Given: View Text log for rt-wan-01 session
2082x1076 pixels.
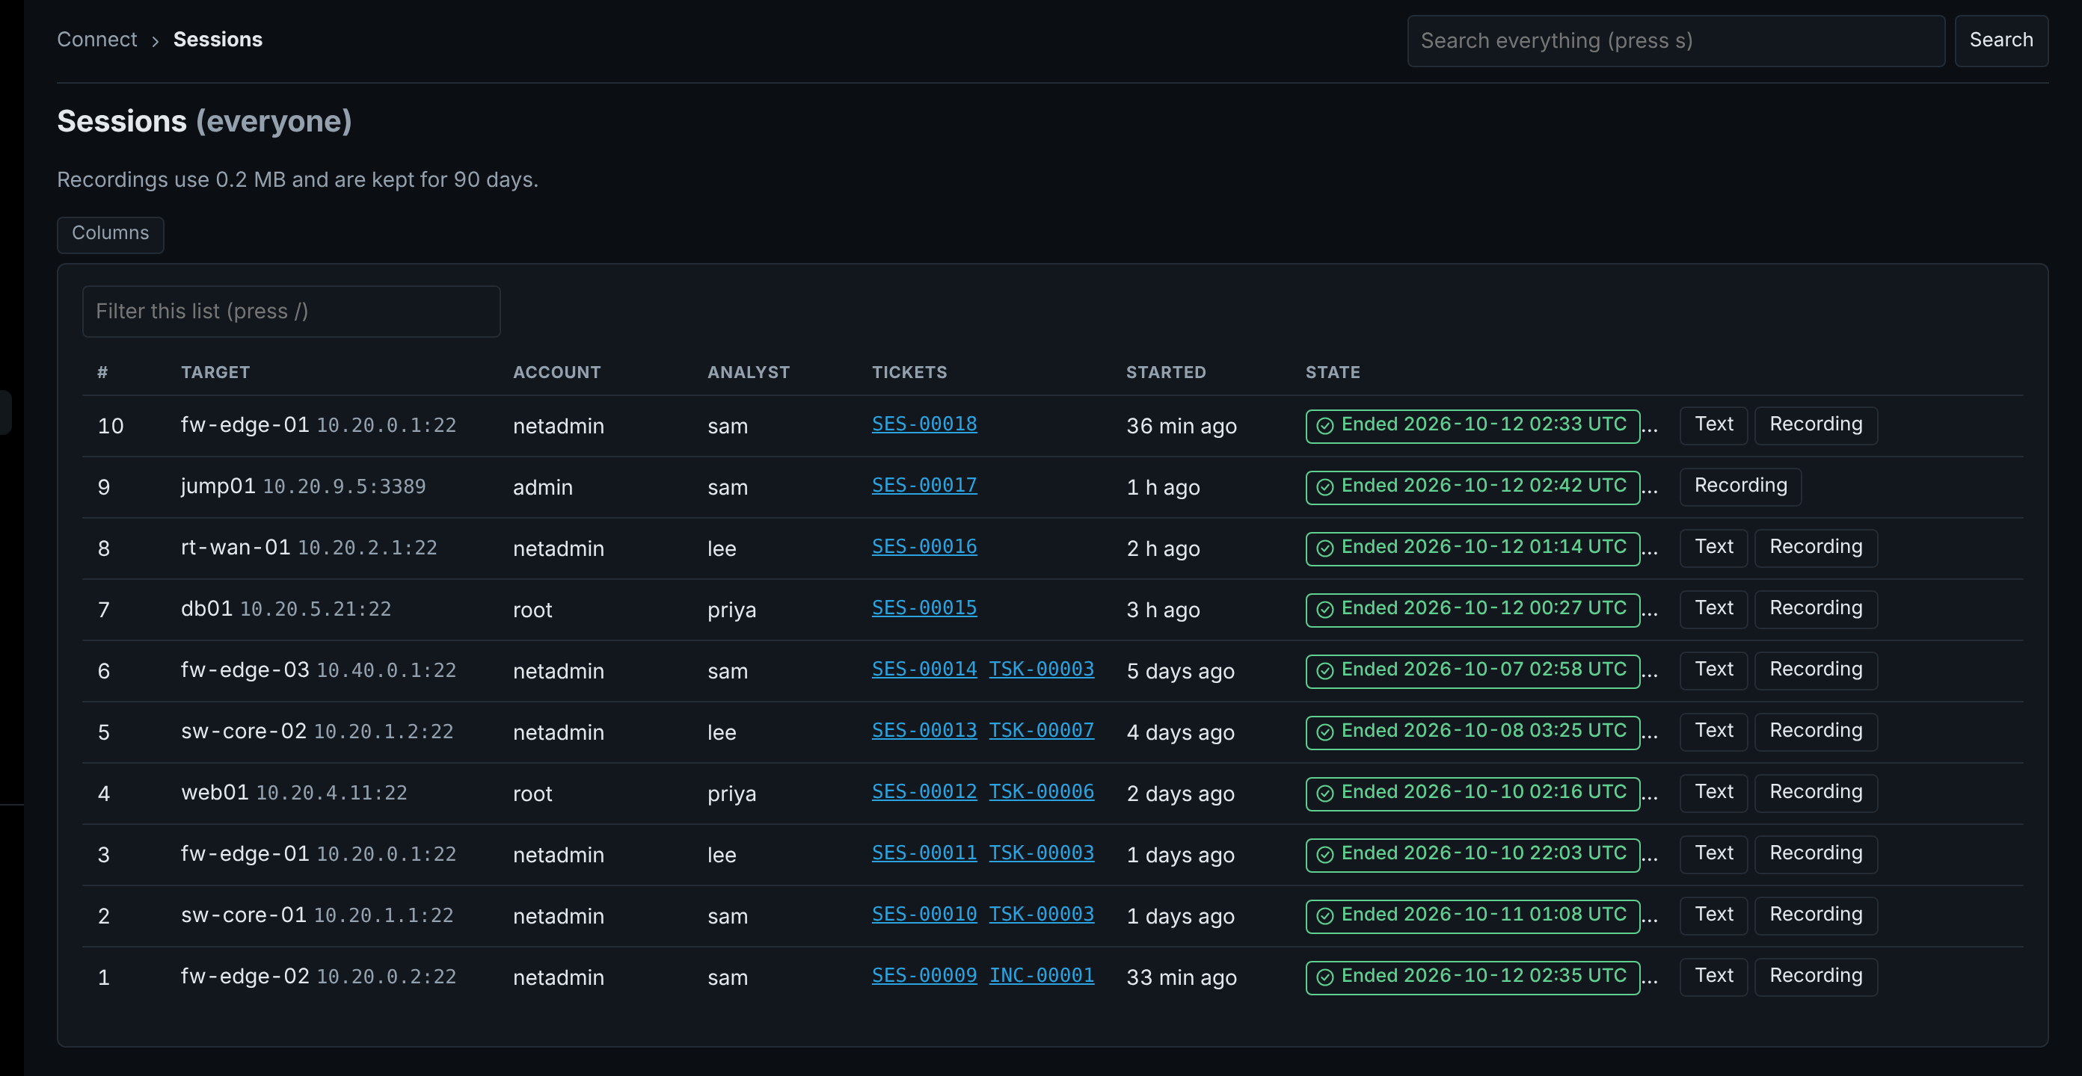Looking at the screenshot, I should click(1713, 548).
